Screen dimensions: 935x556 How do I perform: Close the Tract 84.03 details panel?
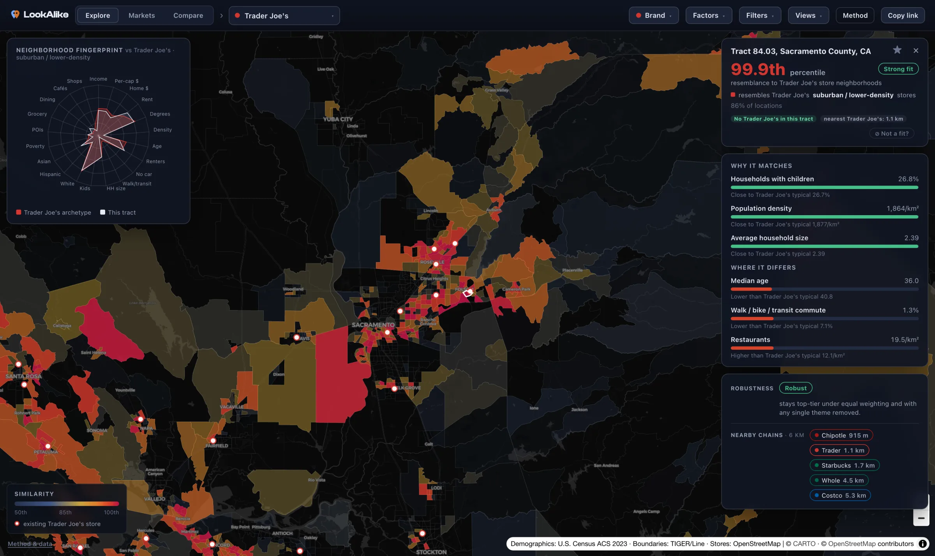coord(916,51)
